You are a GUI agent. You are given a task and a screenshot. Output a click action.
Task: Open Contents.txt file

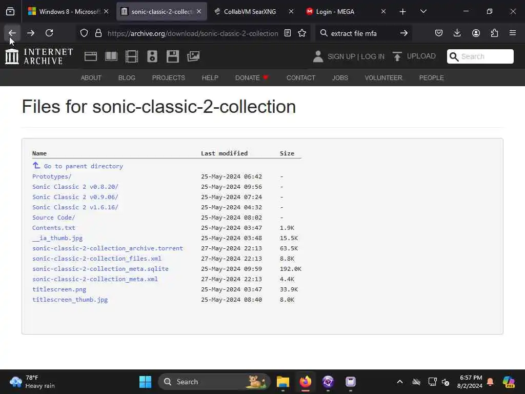(x=53, y=228)
